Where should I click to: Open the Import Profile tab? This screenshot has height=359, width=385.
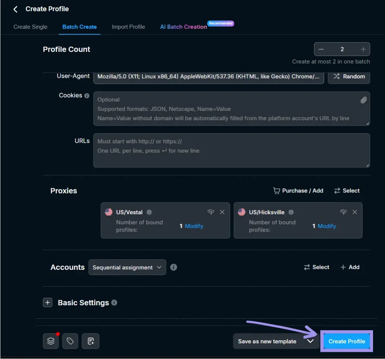pyautogui.click(x=129, y=27)
